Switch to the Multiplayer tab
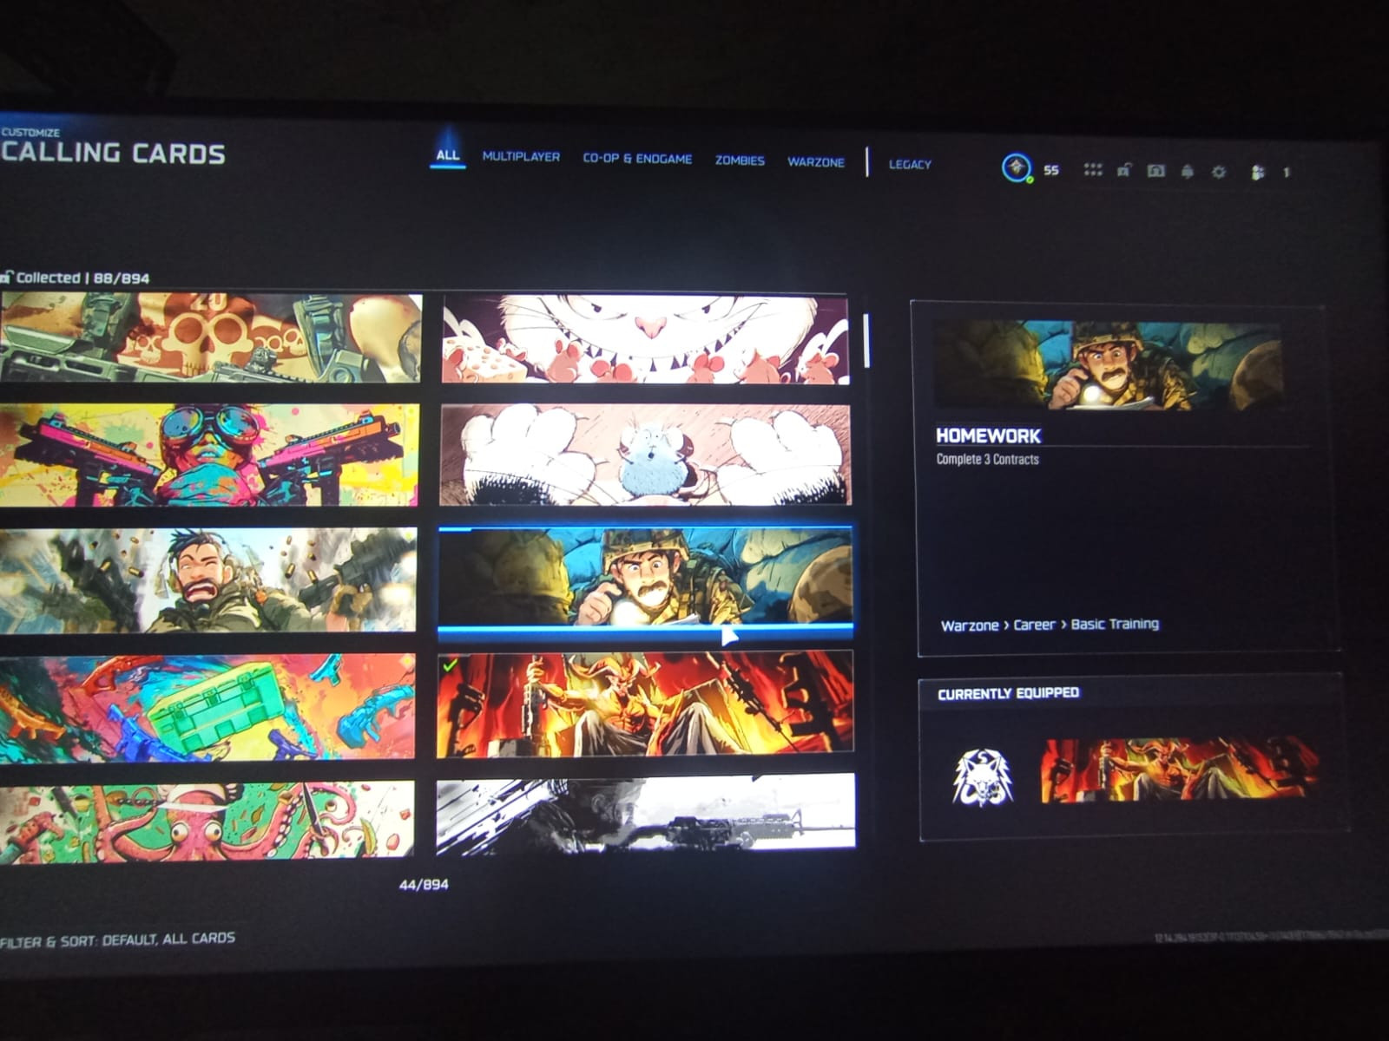This screenshot has width=1389, height=1041. click(x=521, y=157)
